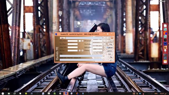This screenshot has height=95, width=169.
Task: Open the Options button in Exeinfo PE
Action: 110,51
